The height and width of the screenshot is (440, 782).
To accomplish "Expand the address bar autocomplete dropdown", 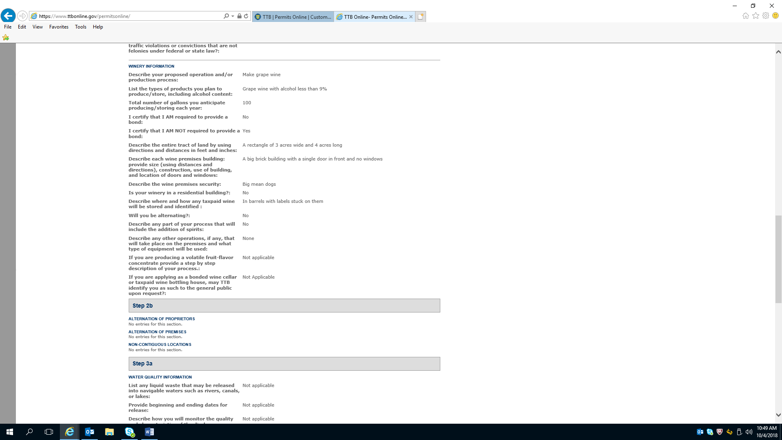I will click(233, 16).
